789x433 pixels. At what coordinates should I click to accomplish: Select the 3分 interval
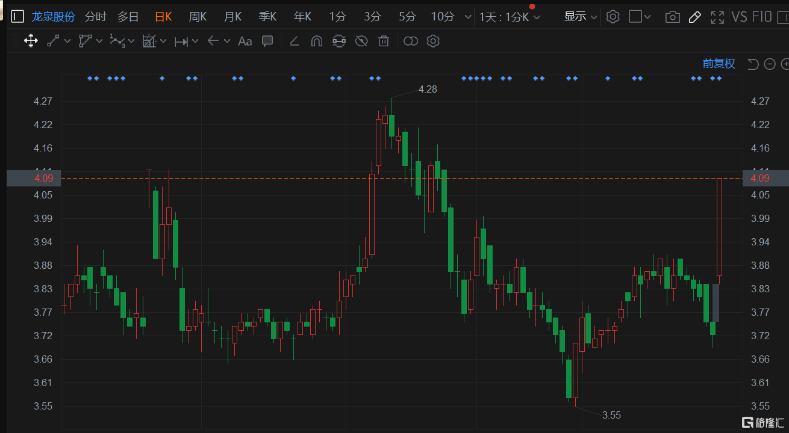click(372, 17)
